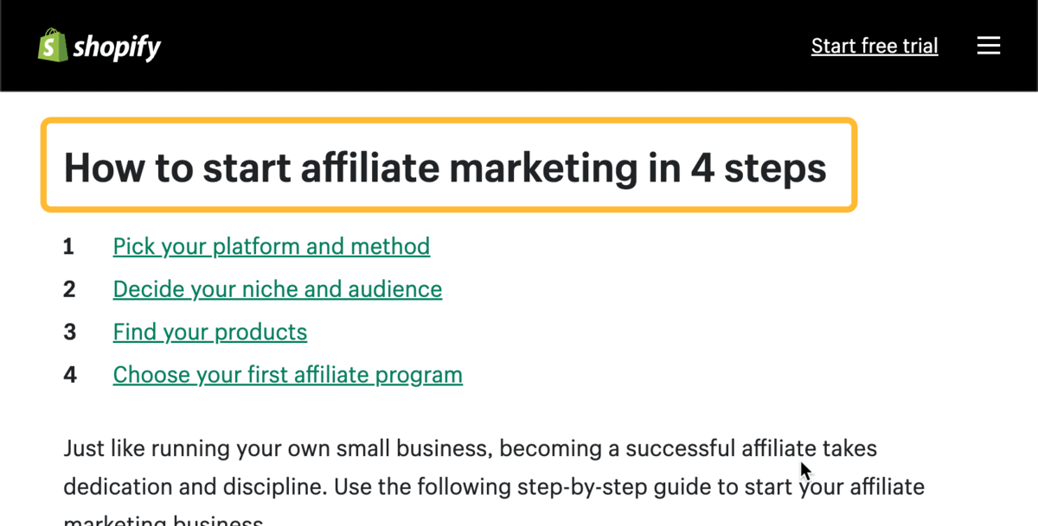The image size is (1038, 526).
Task: Click the shopify wordmark in the header
Action: tap(117, 46)
